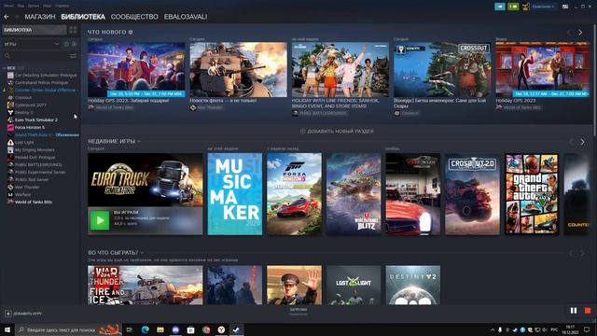Screen dimensions: 597x336
Task: Open advanced filter options icon
Action: (73, 56)
